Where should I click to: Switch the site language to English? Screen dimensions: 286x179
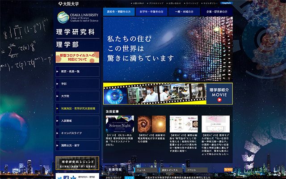pos(227,3)
